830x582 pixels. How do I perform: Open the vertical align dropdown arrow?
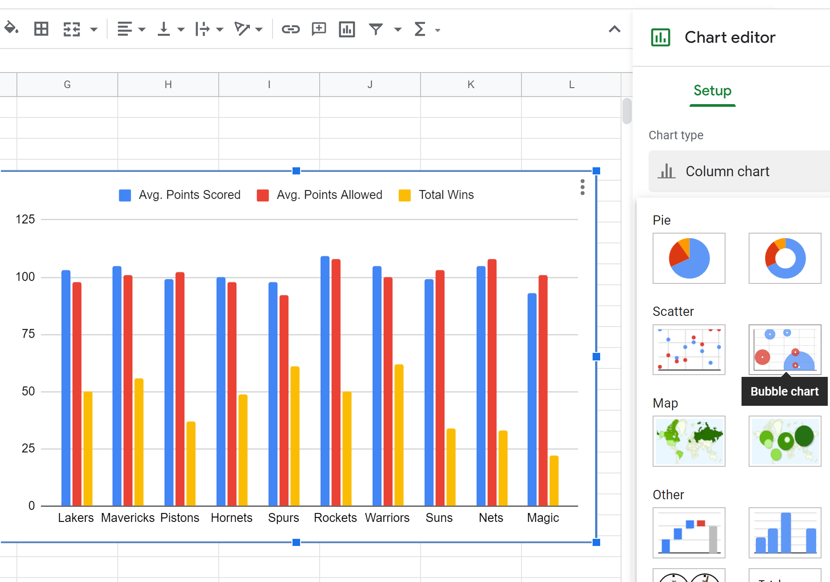coord(180,29)
